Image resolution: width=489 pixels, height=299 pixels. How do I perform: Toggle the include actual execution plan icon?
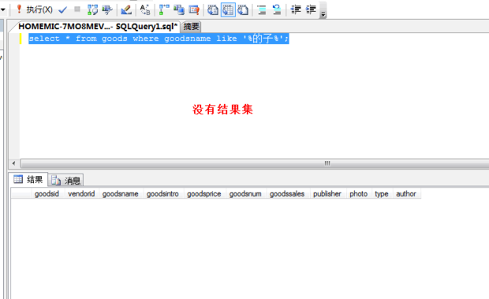point(164,9)
